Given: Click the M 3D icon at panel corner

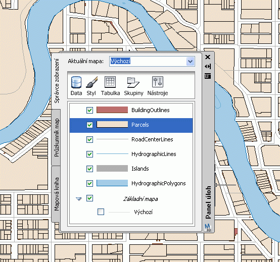Looking at the screenshot, I should click(x=208, y=227).
